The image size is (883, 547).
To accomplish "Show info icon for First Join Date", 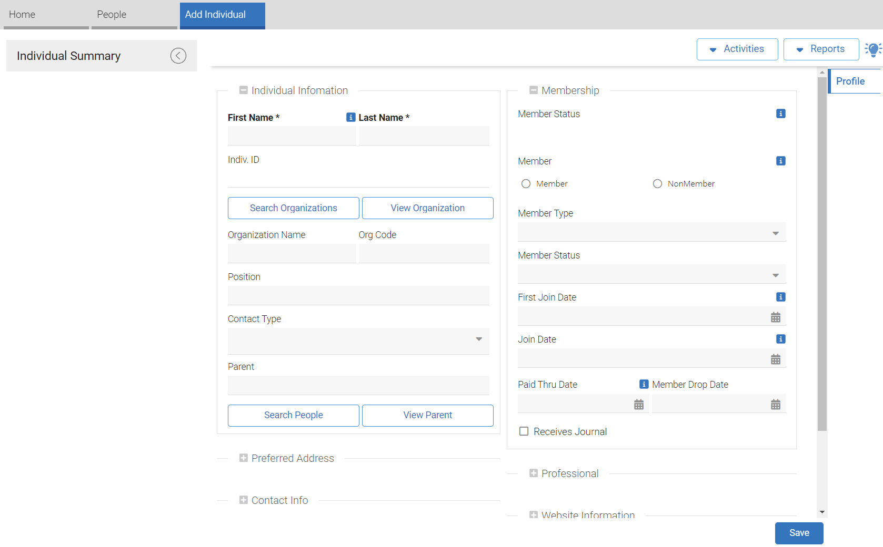I will click(x=781, y=297).
